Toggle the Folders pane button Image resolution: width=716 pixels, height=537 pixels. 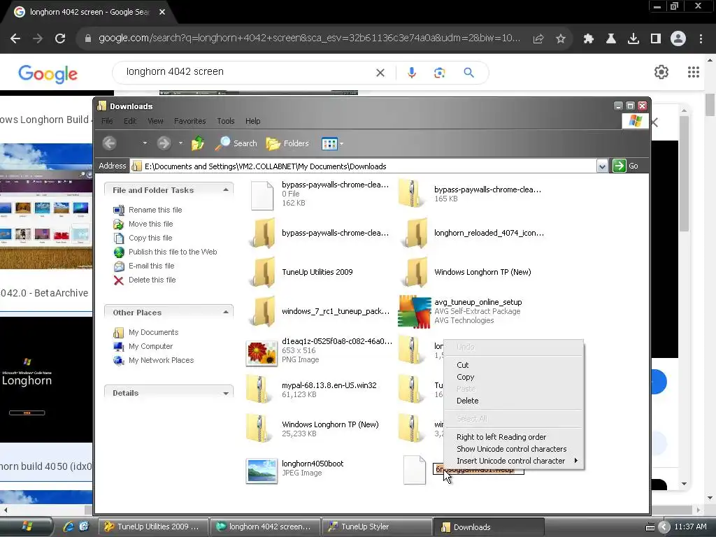pyautogui.click(x=287, y=143)
